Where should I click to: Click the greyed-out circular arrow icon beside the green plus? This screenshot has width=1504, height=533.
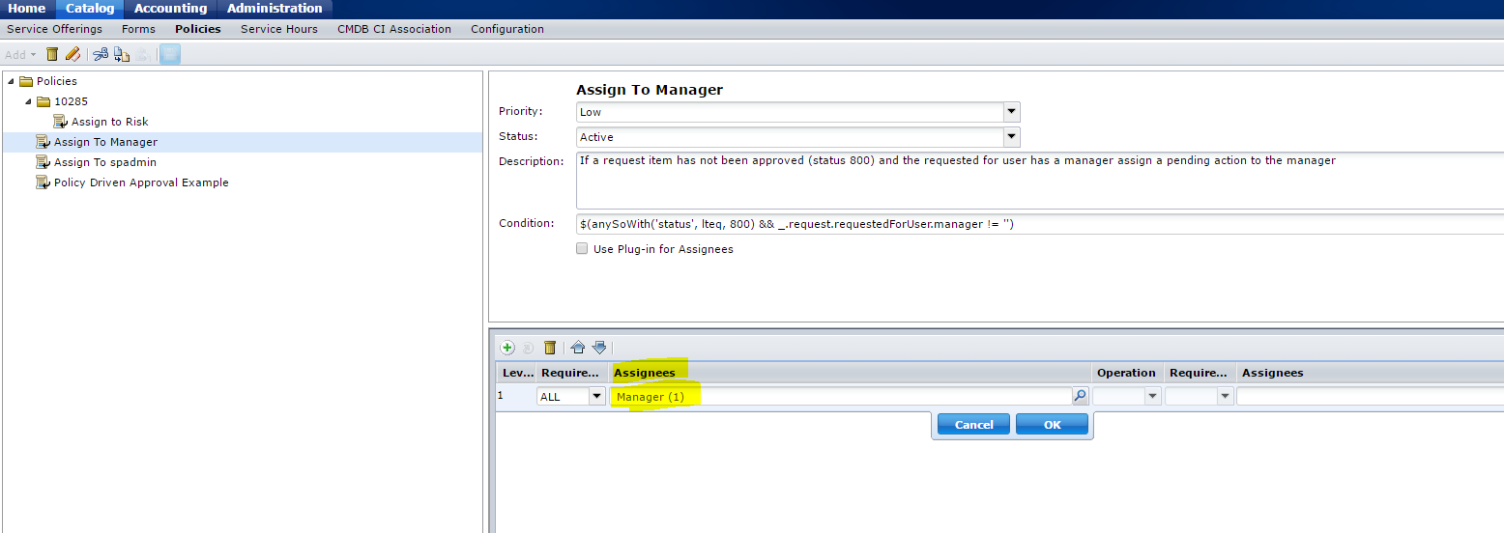pyautogui.click(x=528, y=348)
